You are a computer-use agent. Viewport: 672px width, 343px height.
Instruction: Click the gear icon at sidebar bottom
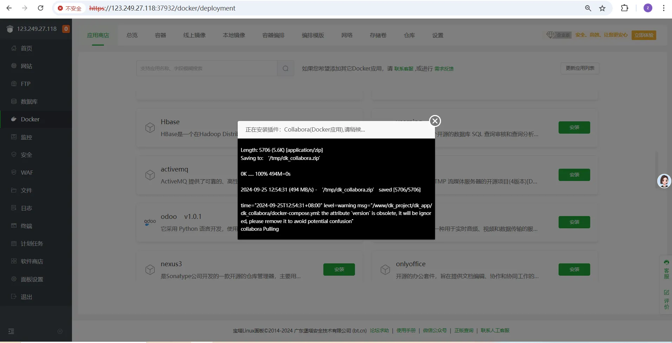(60, 331)
